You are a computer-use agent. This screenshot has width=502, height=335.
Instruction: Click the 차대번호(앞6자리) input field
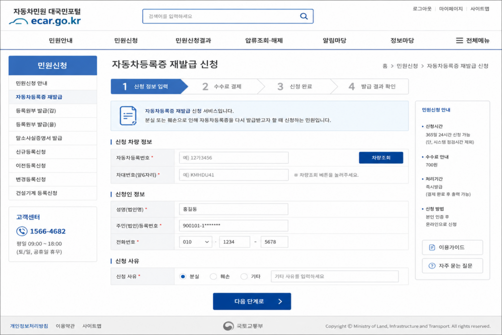pos(234,175)
